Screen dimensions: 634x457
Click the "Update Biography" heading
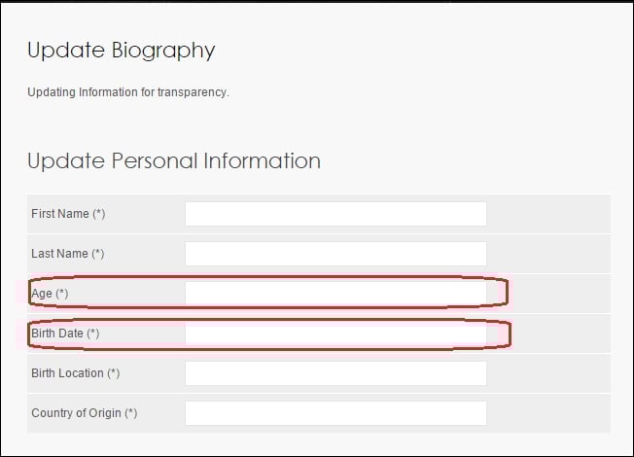(x=122, y=51)
